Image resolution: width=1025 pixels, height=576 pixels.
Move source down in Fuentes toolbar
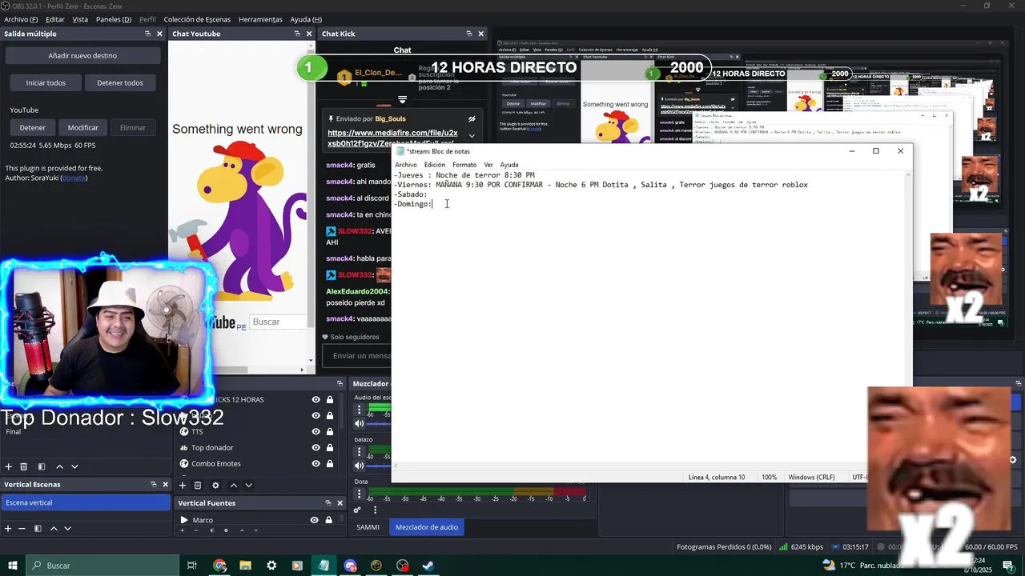coord(249,485)
